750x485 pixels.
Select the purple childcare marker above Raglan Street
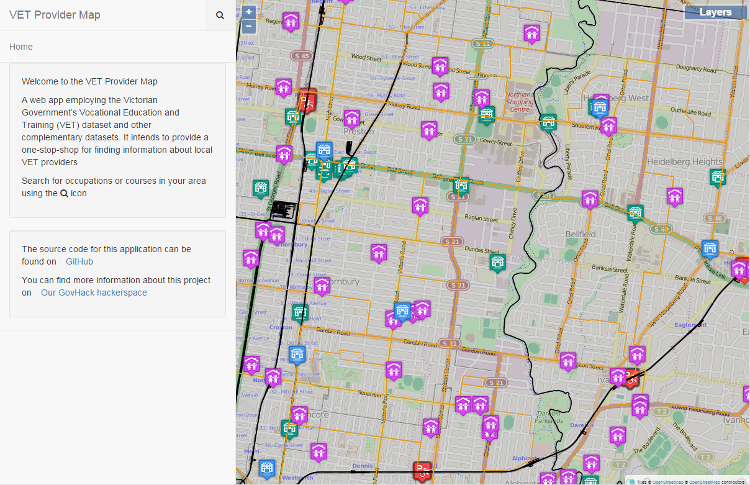click(420, 206)
